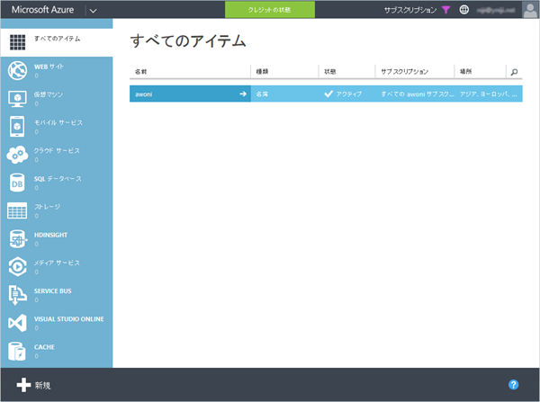Go to the クラウド サービス sidebar label
The width and height of the screenshot is (540, 402).
pyautogui.click(x=57, y=151)
